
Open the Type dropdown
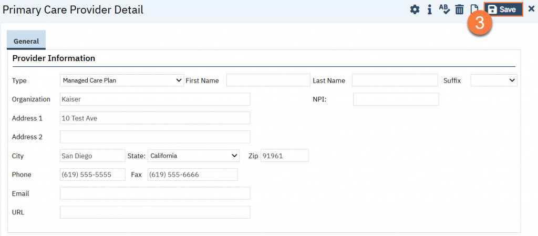pyautogui.click(x=122, y=80)
